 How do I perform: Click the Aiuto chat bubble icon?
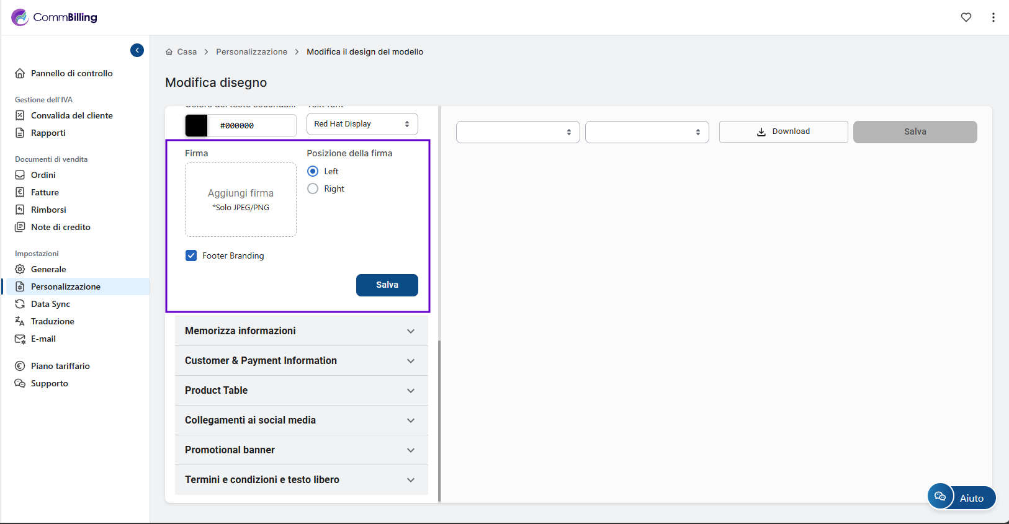point(940,496)
